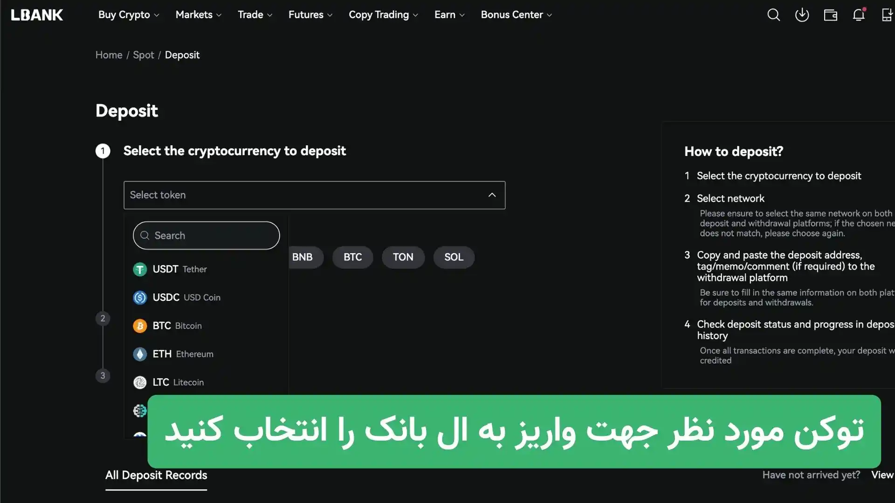Image resolution: width=895 pixels, height=503 pixels.
Task: Click the search magnifier icon in header
Action: 773,15
